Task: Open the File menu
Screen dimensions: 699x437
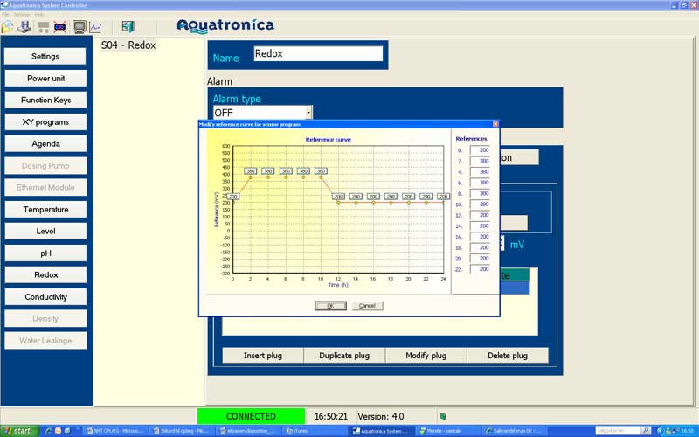Action: point(5,15)
